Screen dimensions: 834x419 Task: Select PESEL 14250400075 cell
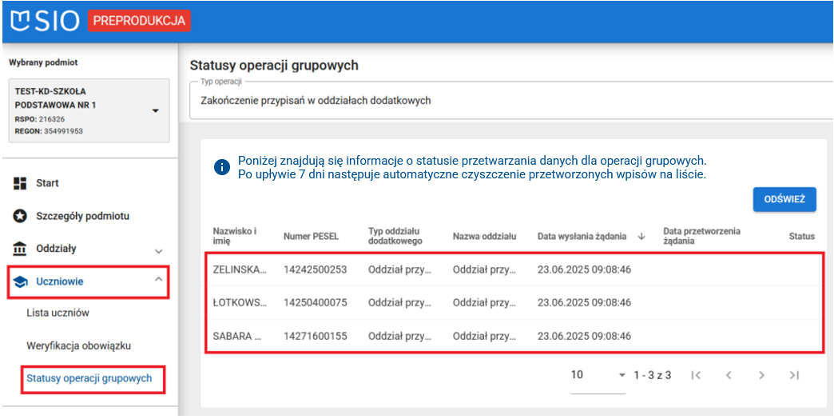point(315,302)
